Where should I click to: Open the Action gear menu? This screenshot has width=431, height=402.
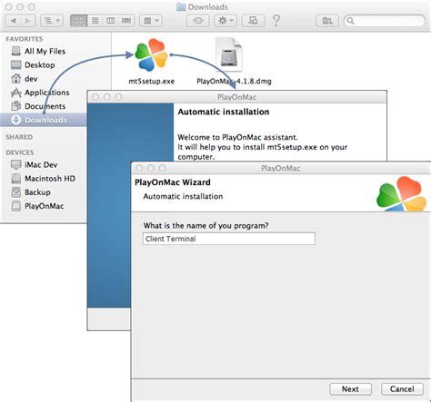pos(226,21)
